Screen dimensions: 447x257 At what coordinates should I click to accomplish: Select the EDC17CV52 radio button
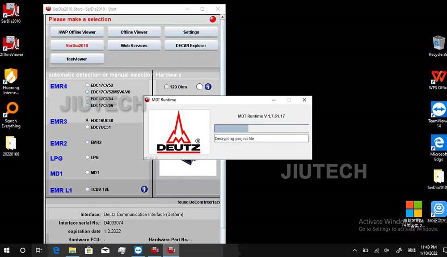point(87,85)
